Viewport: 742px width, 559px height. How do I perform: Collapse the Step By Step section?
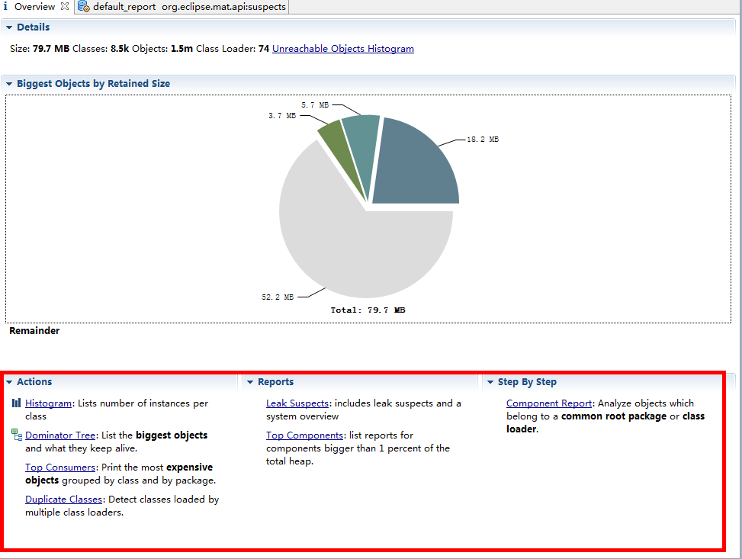click(x=490, y=381)
